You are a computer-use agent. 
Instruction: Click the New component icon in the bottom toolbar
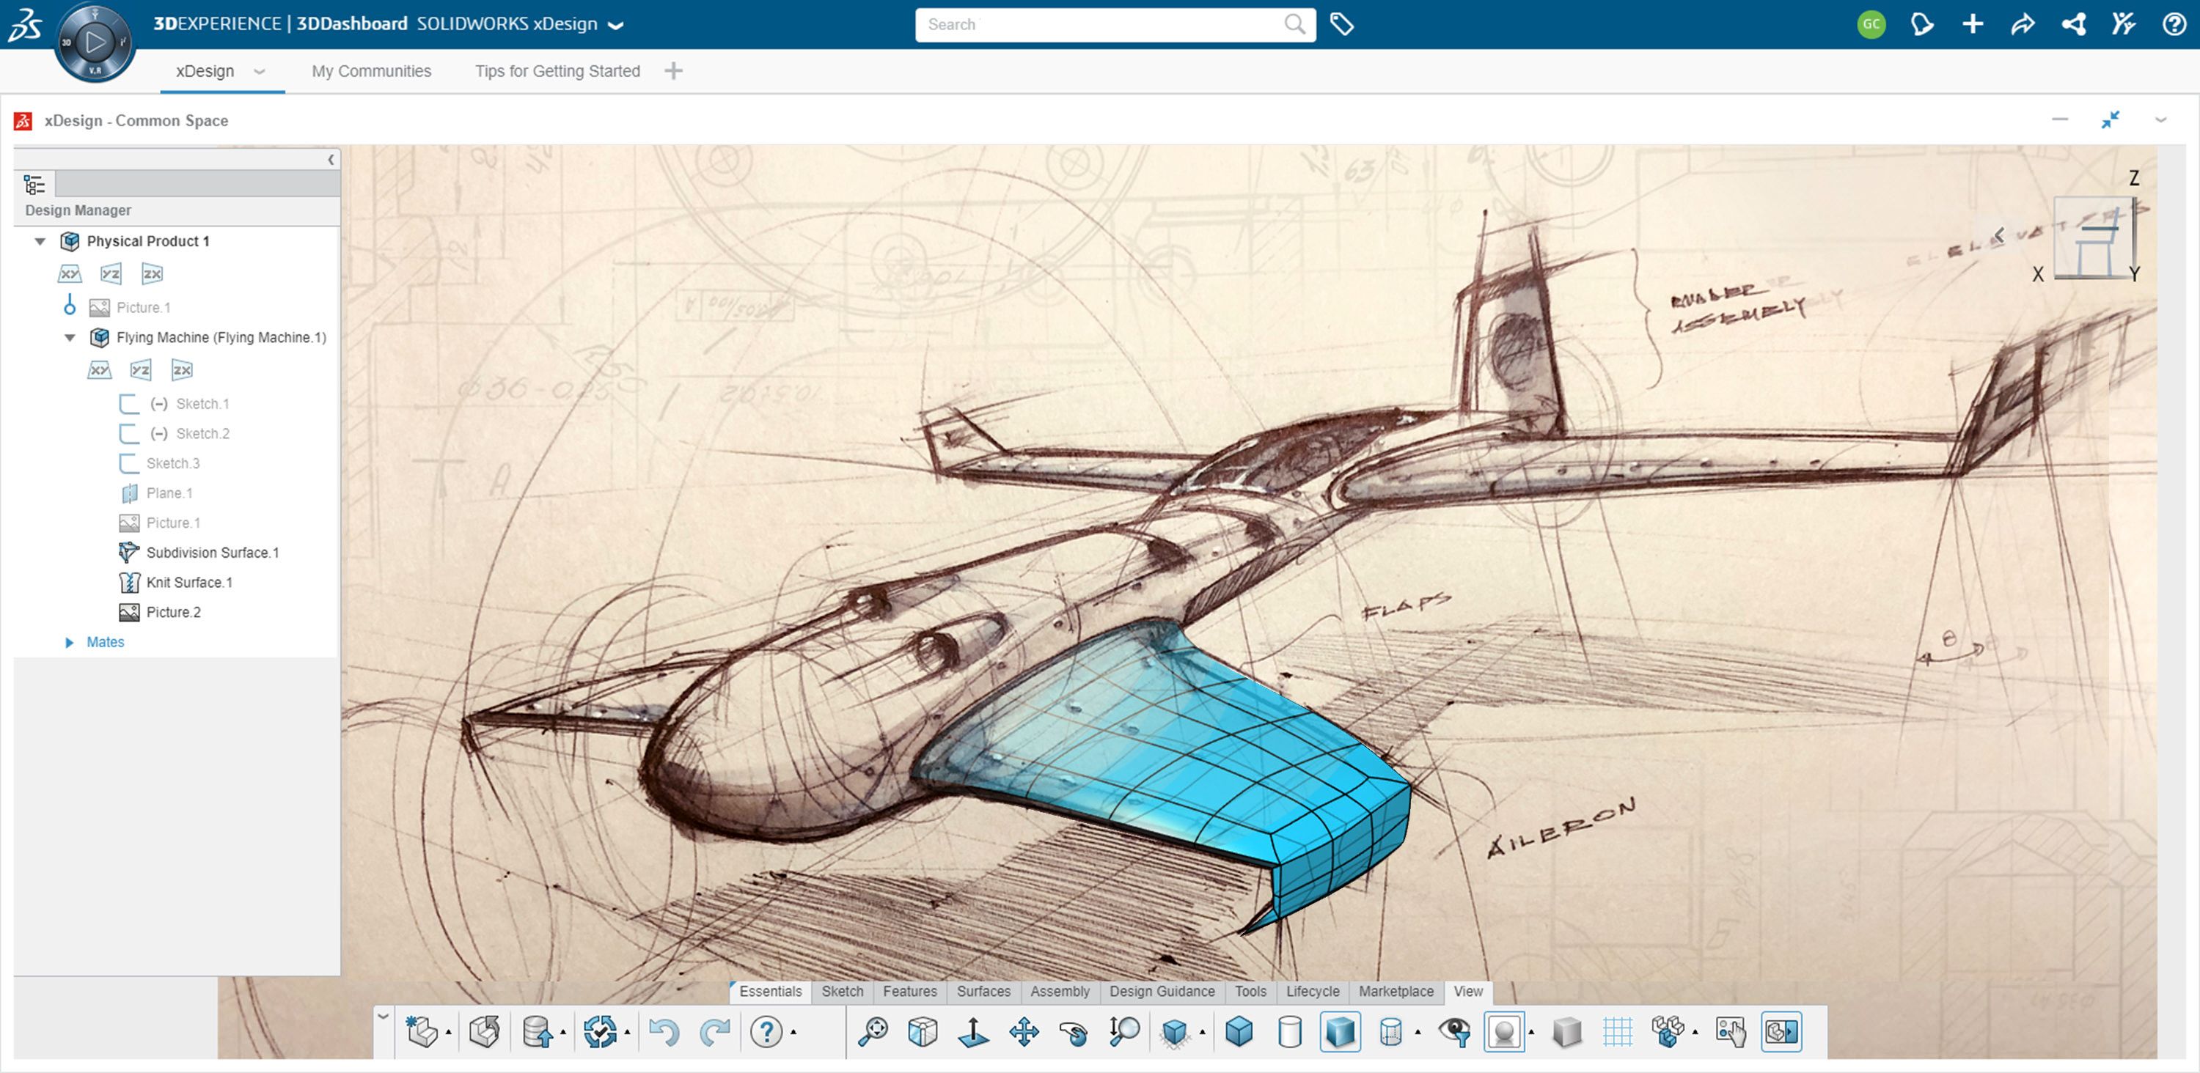pos(421,1031)
